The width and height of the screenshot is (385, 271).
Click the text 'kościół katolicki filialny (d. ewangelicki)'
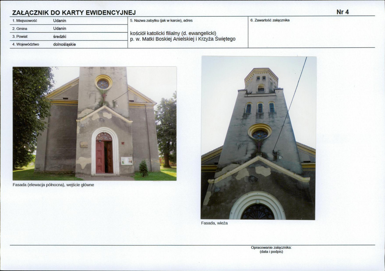173,33
